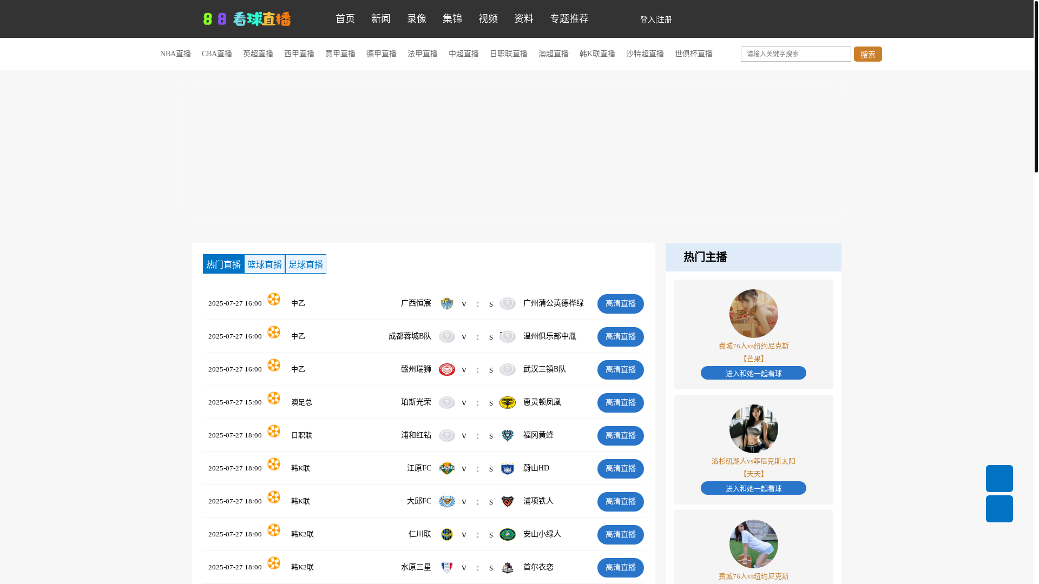Click the lower blue floating side button
Image resolution: width=1039 pixels, height=584 pixels.
click(999, 509)
